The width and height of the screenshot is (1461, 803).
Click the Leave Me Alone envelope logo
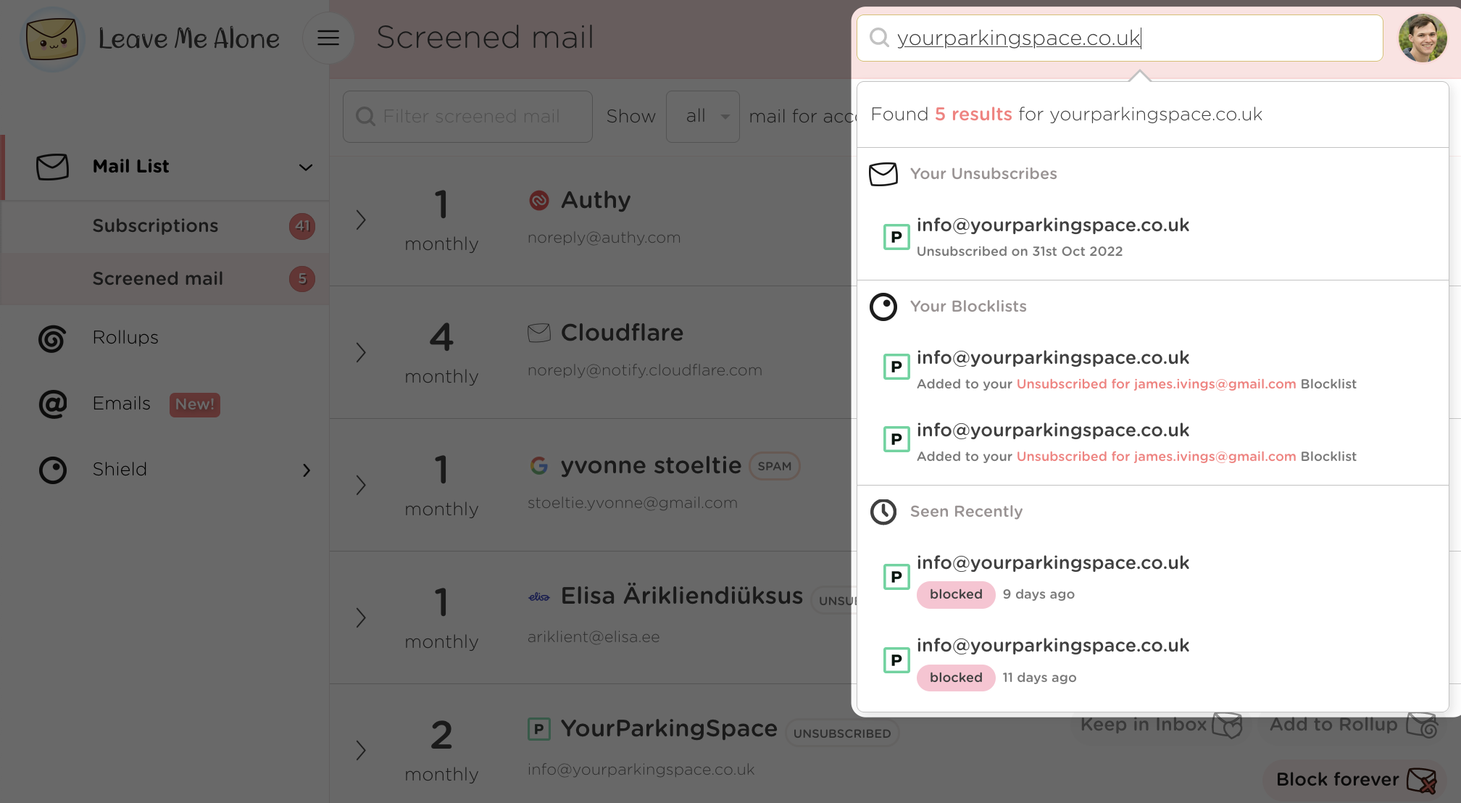point(51,38)
